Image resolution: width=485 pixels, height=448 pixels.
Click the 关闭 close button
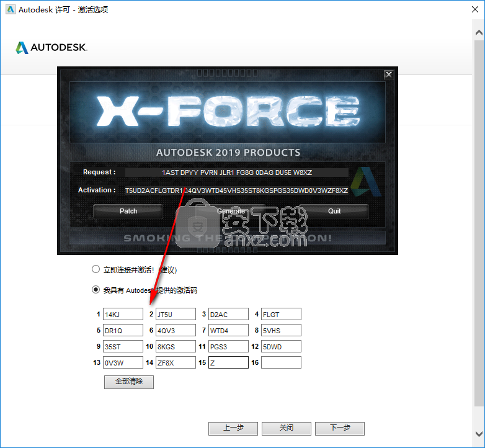pos(286,429)
